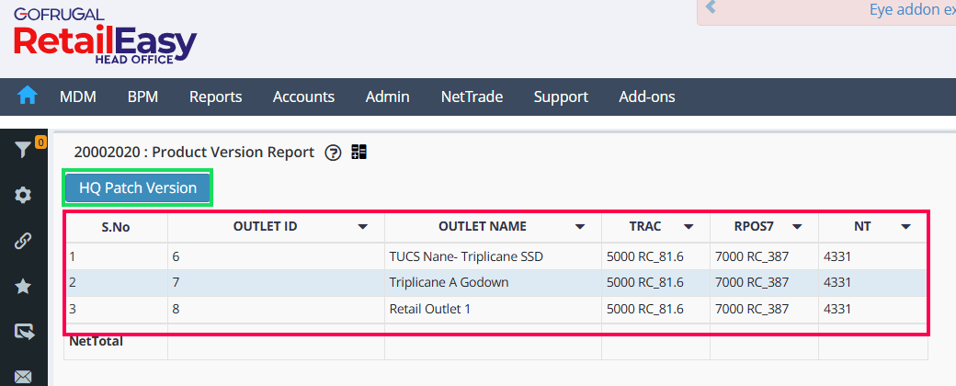This screenshot has height=386, width=956.
Task: Open help question mark beside report title
Action: coord(334,153)
